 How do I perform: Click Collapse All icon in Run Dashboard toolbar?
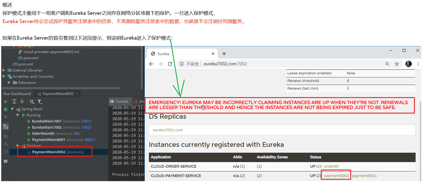pos(22,102)
